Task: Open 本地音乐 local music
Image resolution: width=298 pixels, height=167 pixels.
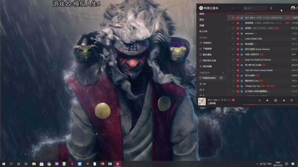Action: [206, 43]
